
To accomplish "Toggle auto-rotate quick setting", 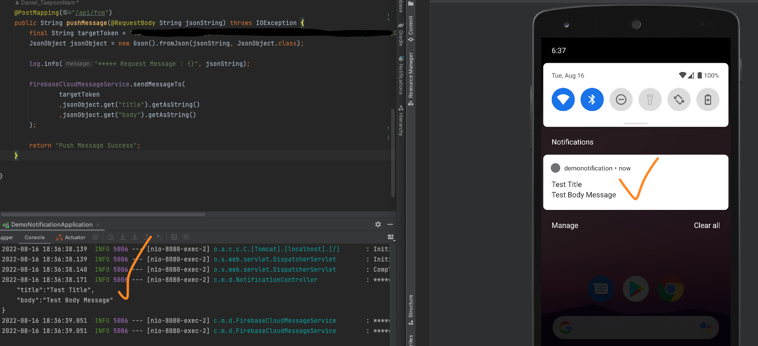I will coord(679,99).
